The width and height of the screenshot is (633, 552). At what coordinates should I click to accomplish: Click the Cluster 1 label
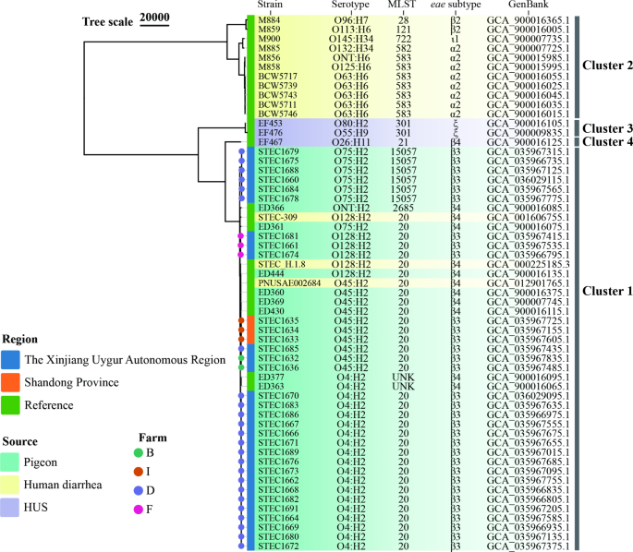[607, 291]
